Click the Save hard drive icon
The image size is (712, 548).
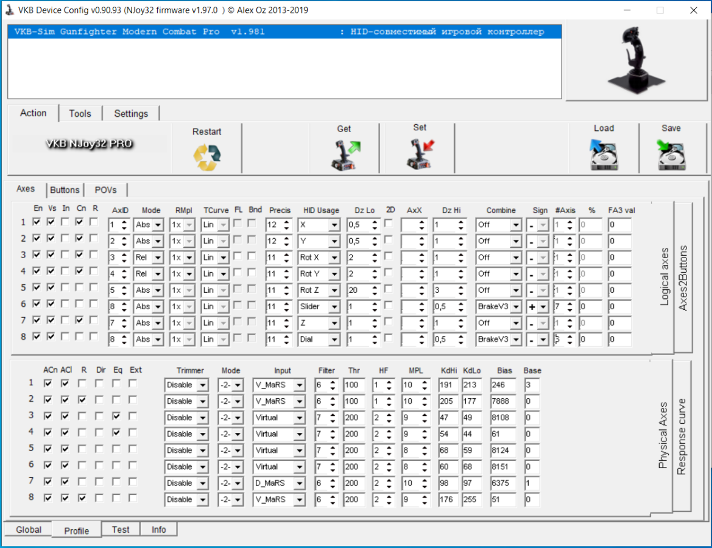[x=671, y=155]
